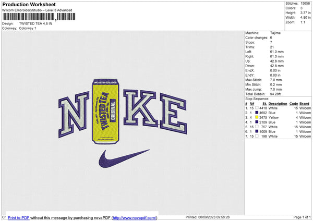
Task: Click the N# column header
Action: tap(252, 104)
